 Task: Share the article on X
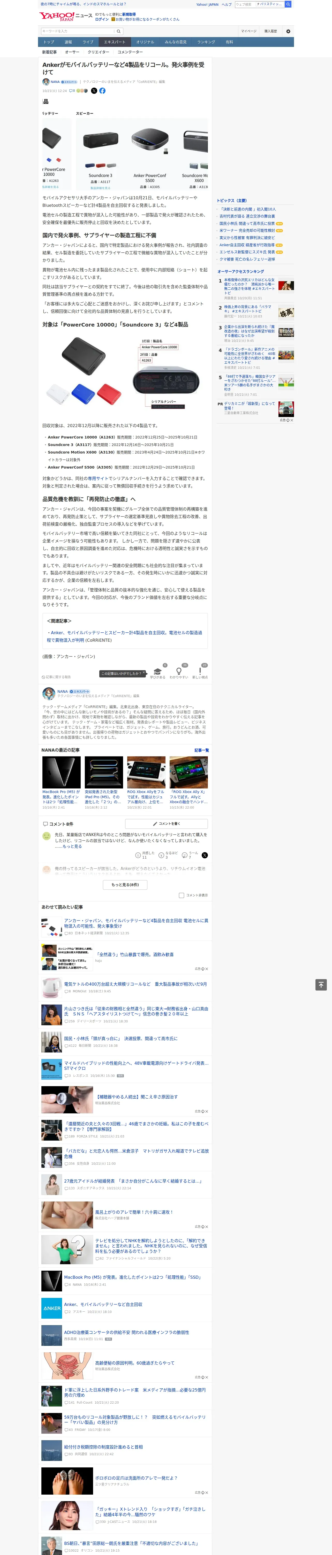click(x=94, y=90)
